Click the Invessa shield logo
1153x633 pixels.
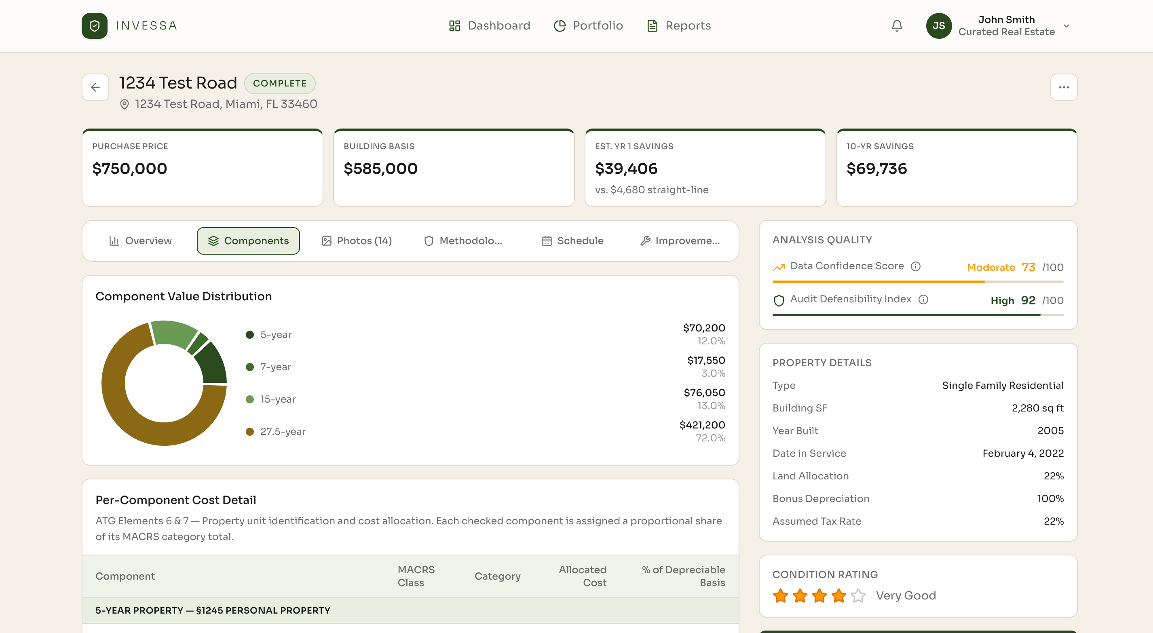95,25
